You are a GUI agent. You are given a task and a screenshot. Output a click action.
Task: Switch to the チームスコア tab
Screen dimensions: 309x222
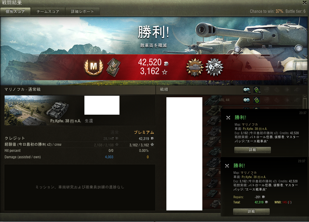pyautogui.click(x=48, y=11)
